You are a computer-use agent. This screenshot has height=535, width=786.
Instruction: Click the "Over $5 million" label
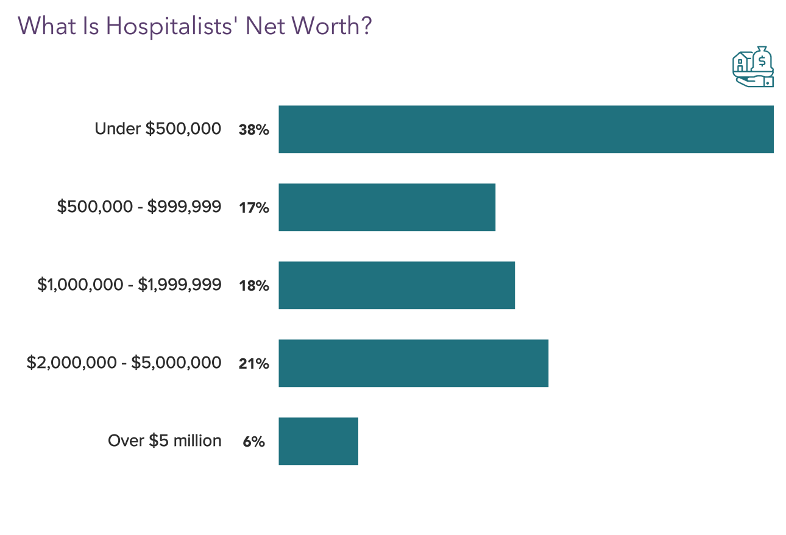[165, 441]
